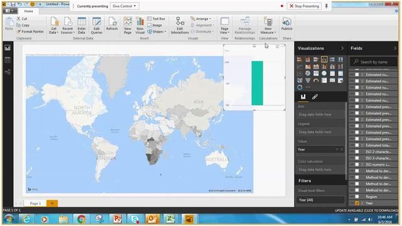Image resolution: width=402 pixels, height=226 pixels.
Task: Check the Estimated tota... field checkbox
Action: click(x=357, y=145)
